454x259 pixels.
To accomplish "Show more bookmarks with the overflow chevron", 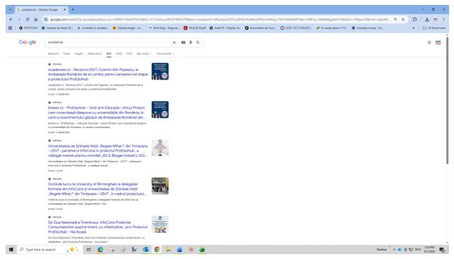I will click(x=413, y=28).
